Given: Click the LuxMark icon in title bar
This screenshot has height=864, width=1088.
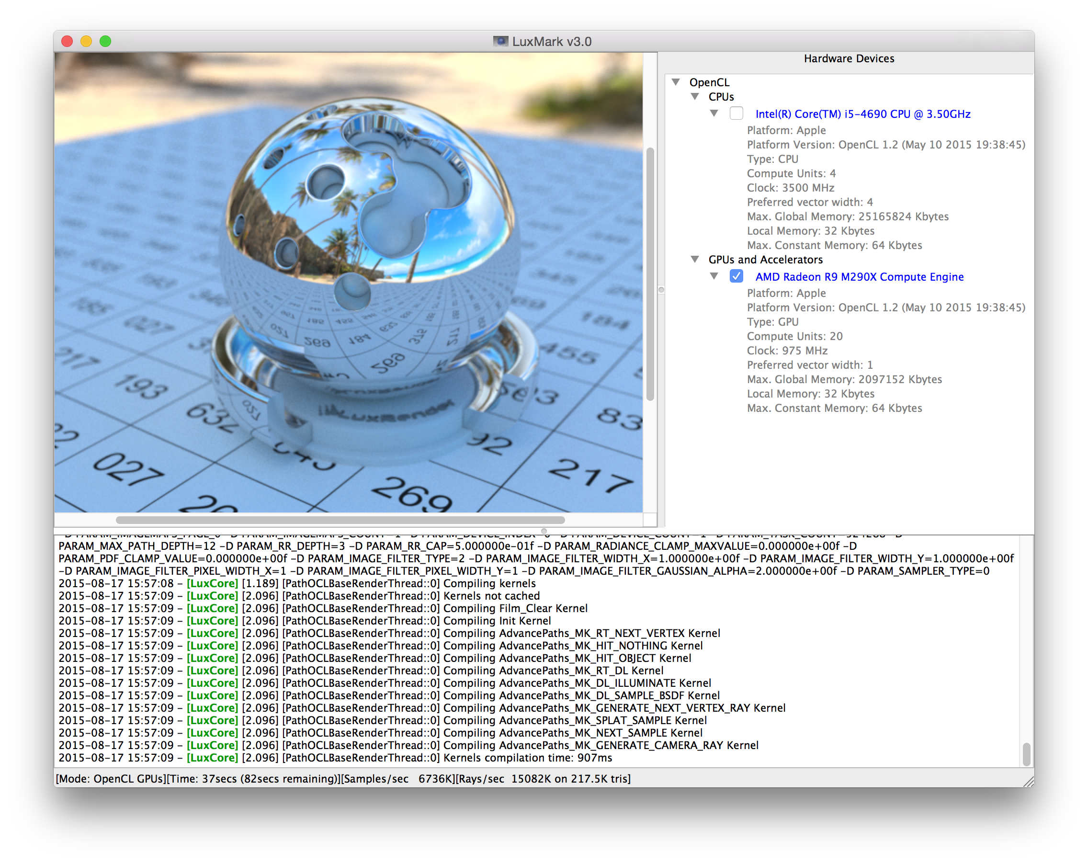Looking at the screenshot, I should 500,41.
